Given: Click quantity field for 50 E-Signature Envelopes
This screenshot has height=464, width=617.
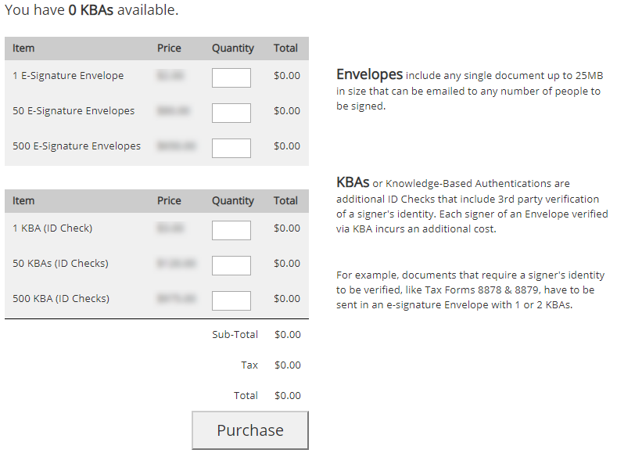Looking at the screenshot, I should (x=231, y=113).
